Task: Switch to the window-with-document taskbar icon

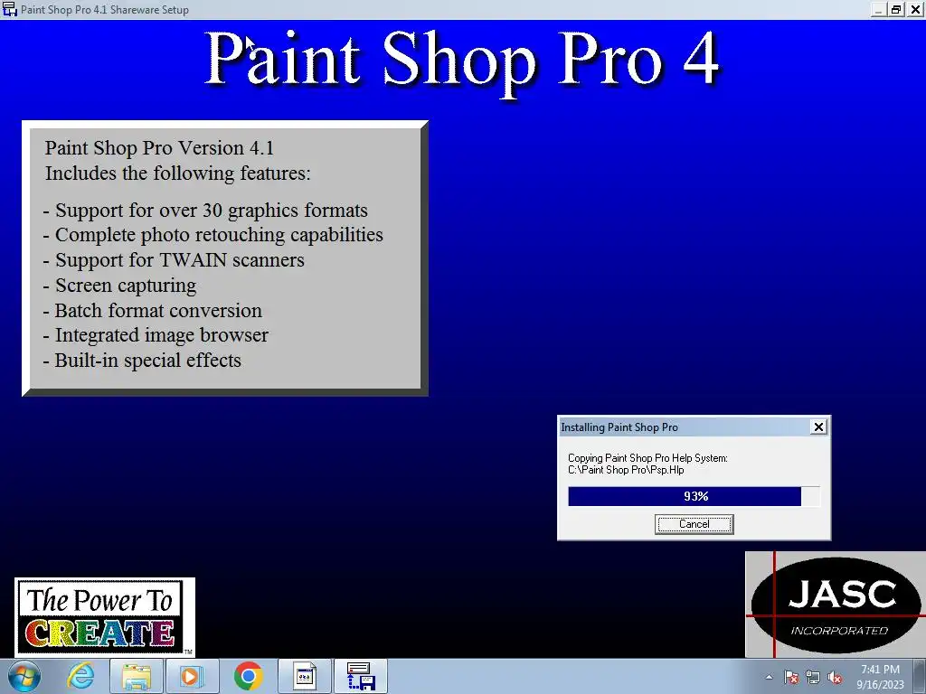Action: pyautogui.click(x=305, y=676)
